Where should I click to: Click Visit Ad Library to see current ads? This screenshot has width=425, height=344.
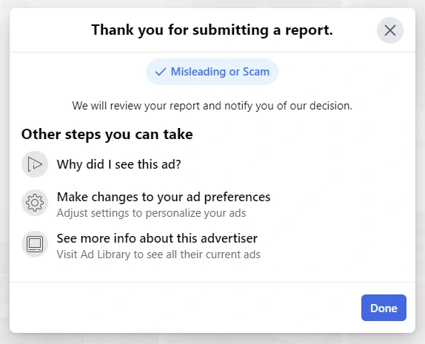158,254
